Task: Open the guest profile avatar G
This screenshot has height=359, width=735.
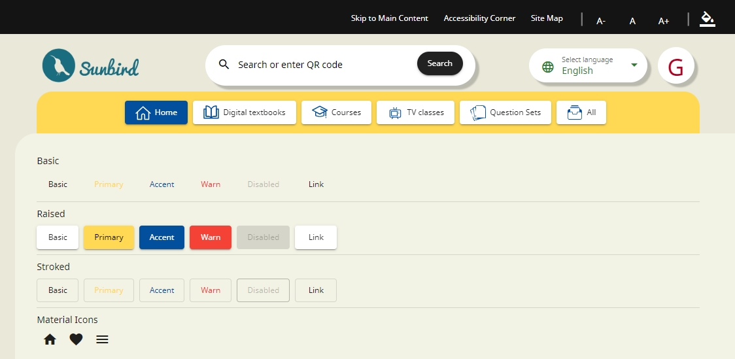Action: 675,67
